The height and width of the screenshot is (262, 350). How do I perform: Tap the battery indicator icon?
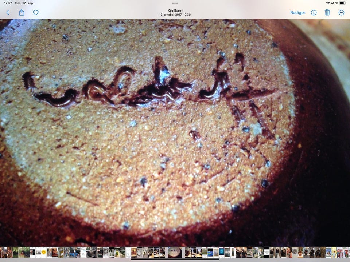tap(343, 3)
